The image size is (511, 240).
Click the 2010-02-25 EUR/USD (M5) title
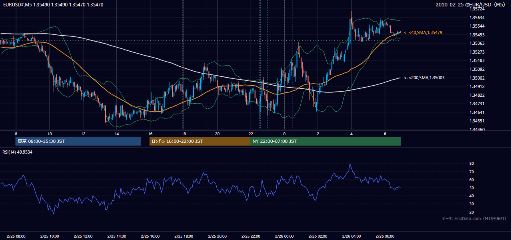pos(471,4)
